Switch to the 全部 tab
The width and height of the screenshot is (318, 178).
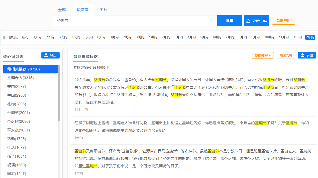point(62,10)
